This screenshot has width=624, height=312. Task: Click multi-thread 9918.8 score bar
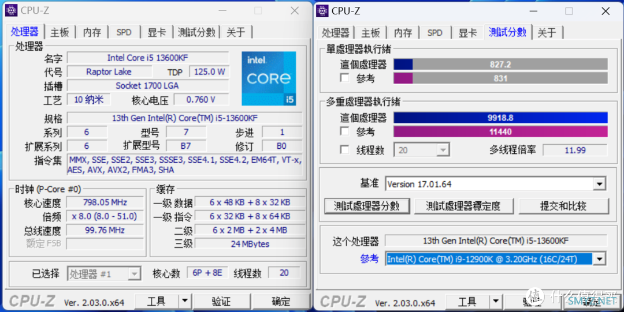(500, 118)
